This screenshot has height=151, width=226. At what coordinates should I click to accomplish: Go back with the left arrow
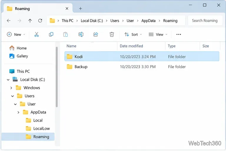click(x=9, y=21)
